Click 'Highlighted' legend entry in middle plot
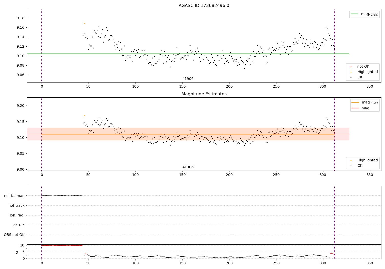 pyautogui.click(x=364, y=160)
